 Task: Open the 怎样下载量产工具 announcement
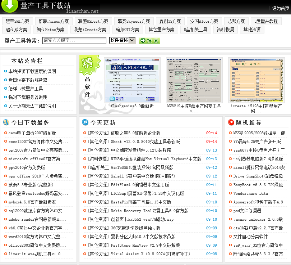pos(26,89)
